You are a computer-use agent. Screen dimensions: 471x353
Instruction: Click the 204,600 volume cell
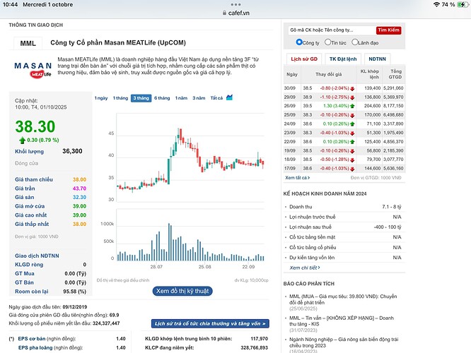click(372, 106)
